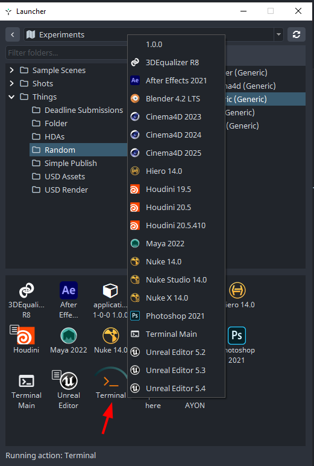Open the Unreal Editor variants list badge
This screenshot has height=466, width=314.
coord(56,375)
